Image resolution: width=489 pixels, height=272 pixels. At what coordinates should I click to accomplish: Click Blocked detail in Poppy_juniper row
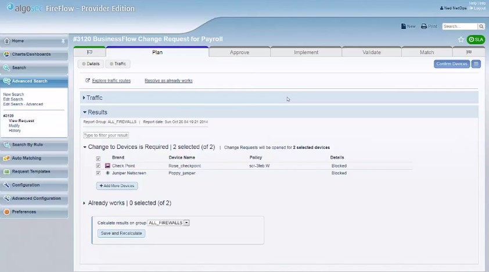coord(339,173)
